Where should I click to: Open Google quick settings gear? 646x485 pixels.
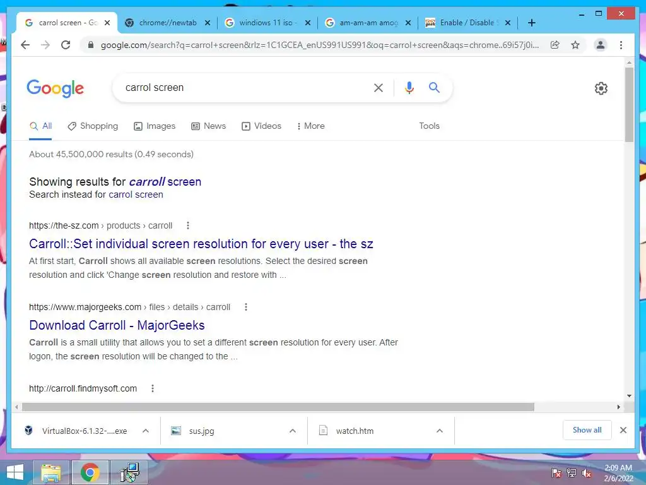[x=601, y=88]
